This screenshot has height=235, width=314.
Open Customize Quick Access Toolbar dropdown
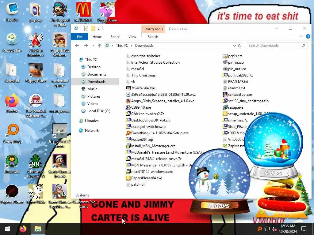pyautogui.click(x=98, y=28)
